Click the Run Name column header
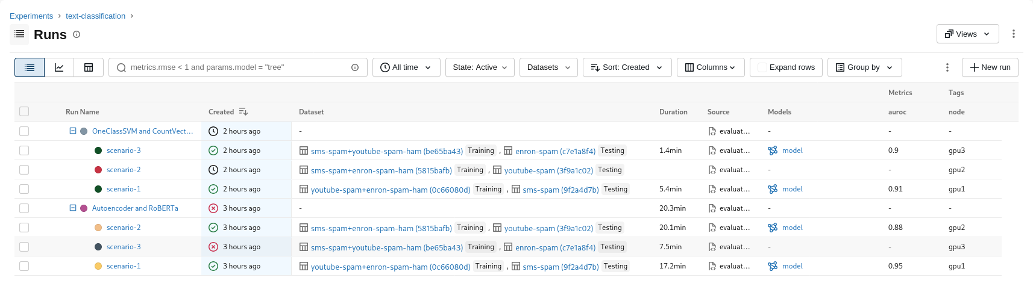This screenshot has height=301, width=1033. pos(83,112)
